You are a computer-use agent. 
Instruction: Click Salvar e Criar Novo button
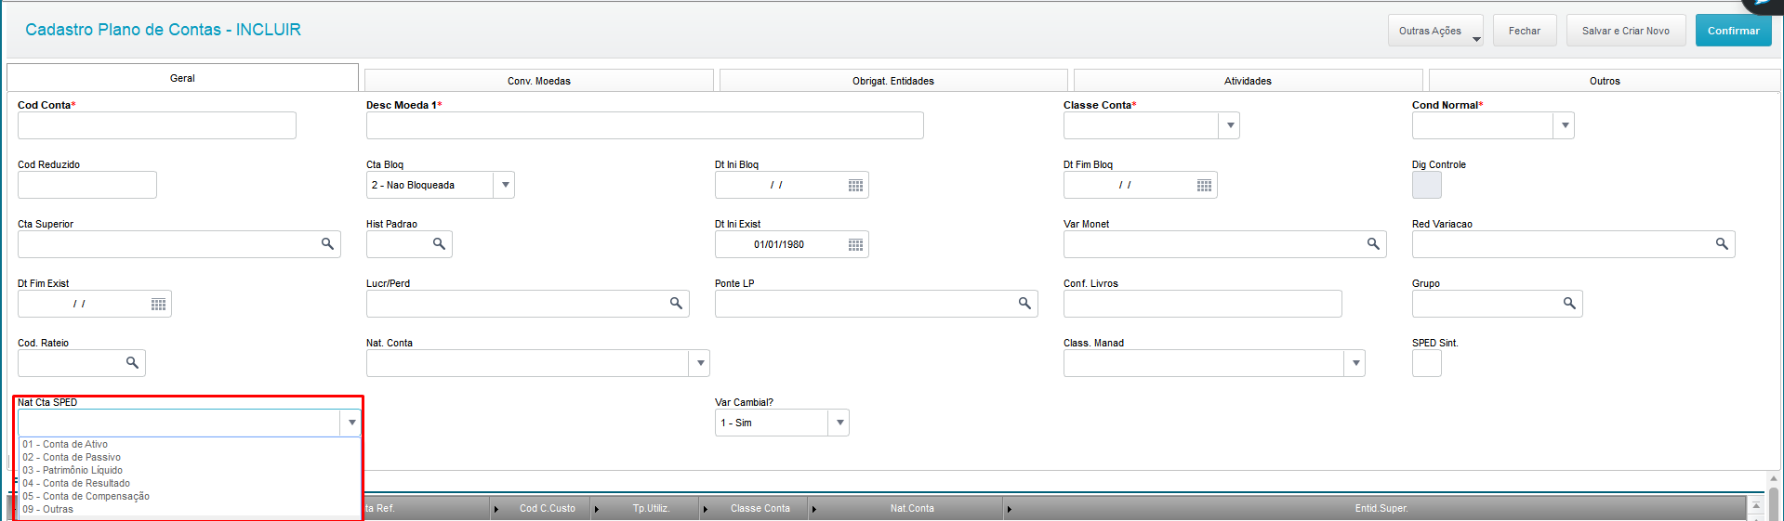click(x=1626, y=31)
